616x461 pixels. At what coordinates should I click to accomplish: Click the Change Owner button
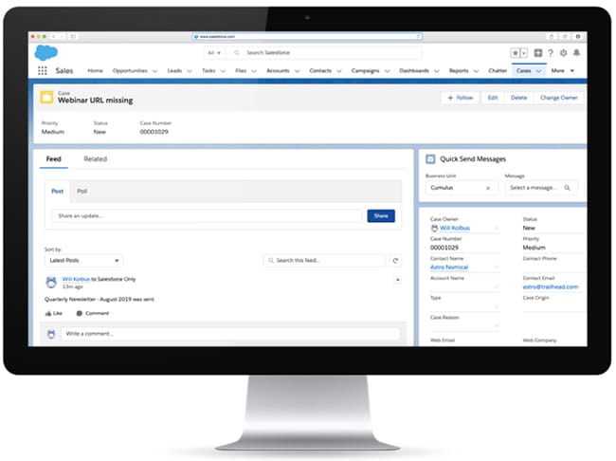point(558,97)
